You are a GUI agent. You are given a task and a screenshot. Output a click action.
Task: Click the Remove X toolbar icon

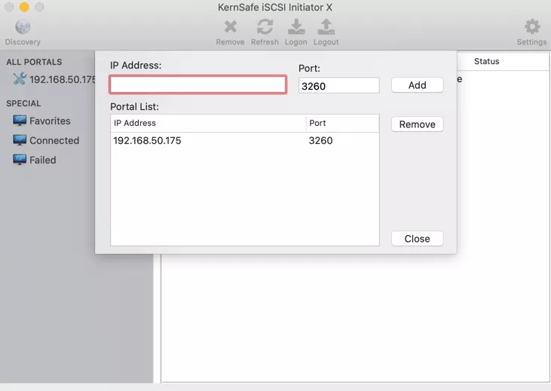(x=230, y=26)
